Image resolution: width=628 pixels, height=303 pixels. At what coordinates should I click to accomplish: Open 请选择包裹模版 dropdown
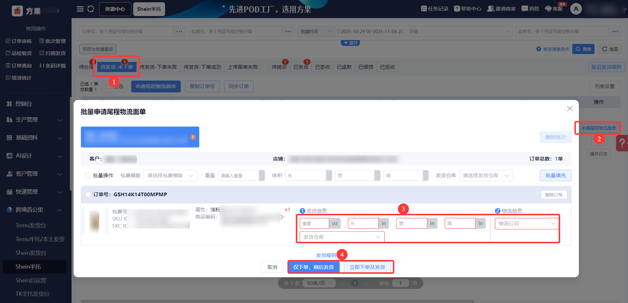171,176
